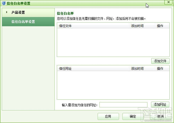Click 操作 header in trusted files table

tap(162, 26)
